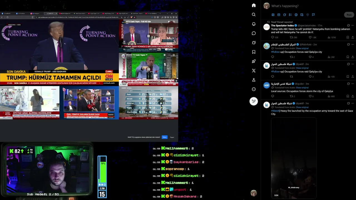
Task: View analytics 101K on Spectator Index tweet
Action: pyautogui.click(x=332, y=37)
